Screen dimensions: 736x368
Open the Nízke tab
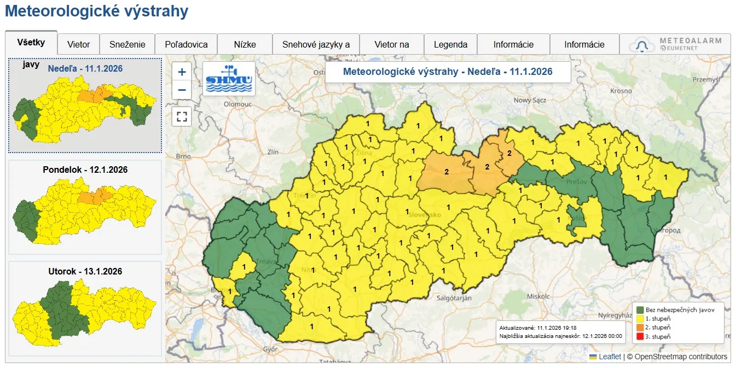pos(245,44)
